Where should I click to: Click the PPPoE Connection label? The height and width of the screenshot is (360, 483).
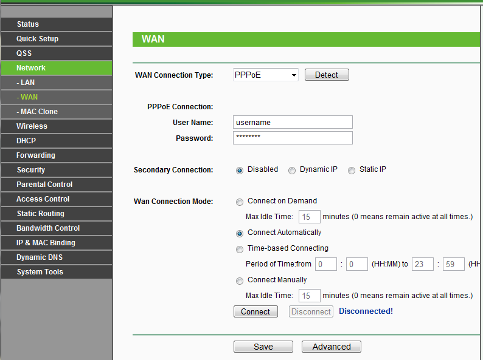(x=180, y=107)
